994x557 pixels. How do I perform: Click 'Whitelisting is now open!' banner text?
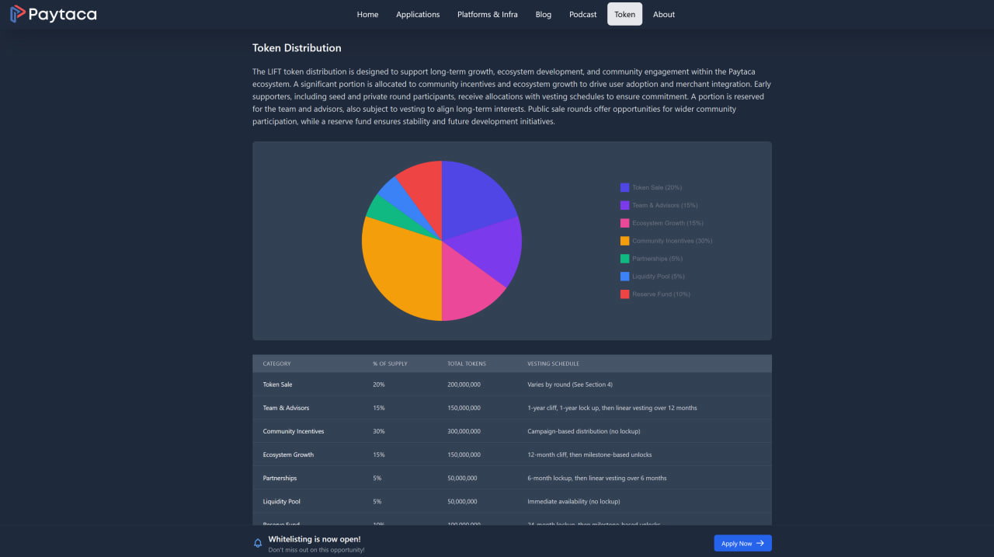315,538
